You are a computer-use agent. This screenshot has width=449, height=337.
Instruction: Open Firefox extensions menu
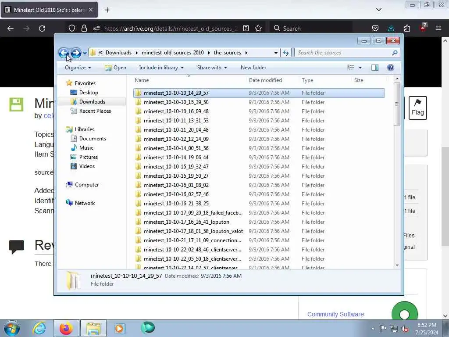407,28
